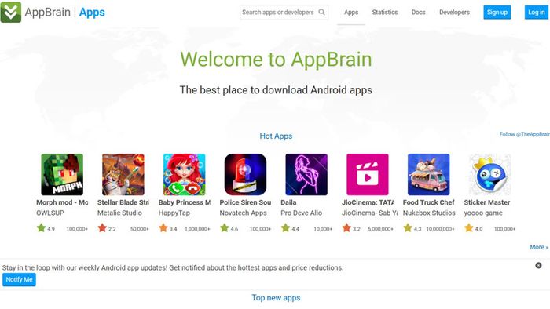Click the search magnifier icon
This screenshot has width=550, height=309.
pyautogui.click(x=321, y=13)
